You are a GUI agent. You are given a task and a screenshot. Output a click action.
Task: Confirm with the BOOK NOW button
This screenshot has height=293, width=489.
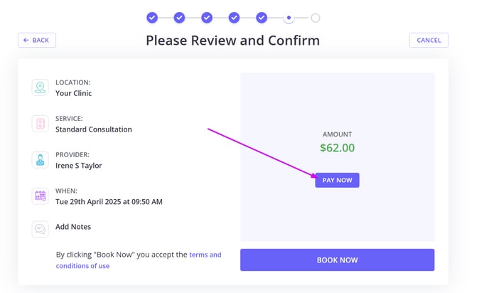[337, 260]
